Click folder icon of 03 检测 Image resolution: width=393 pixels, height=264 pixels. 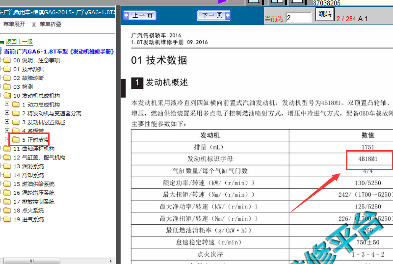click(7, 87)
